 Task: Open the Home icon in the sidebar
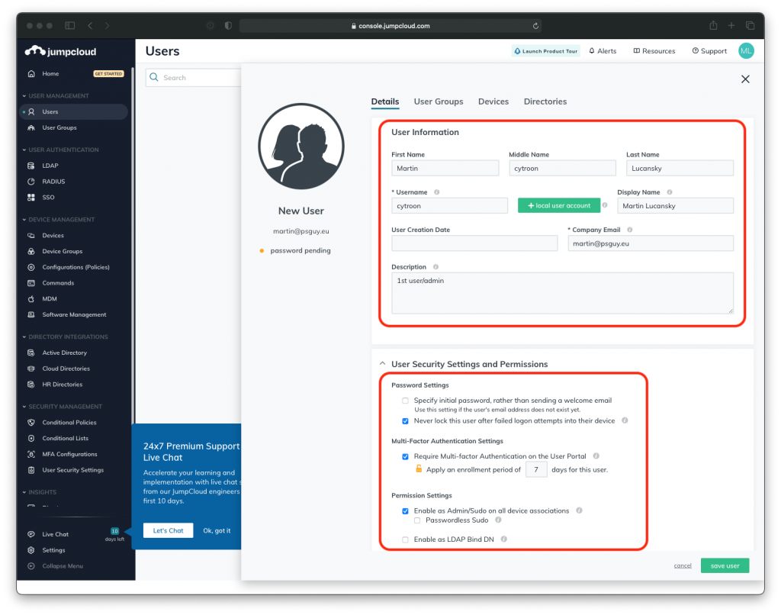[x=31, y=74]
